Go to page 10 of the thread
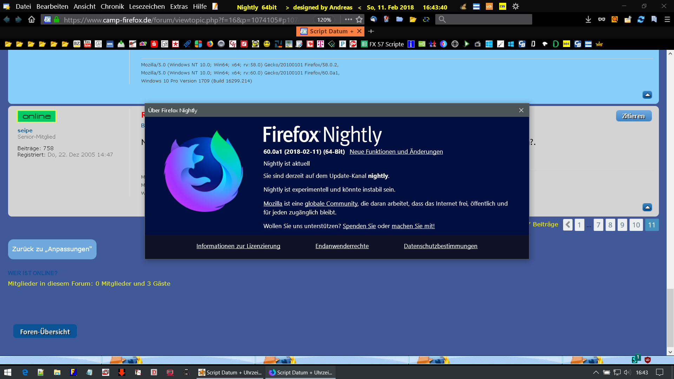This screenshot has width=674, height=379. click(x=636, y=225)
